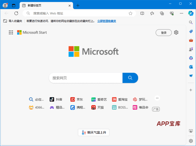Image resolution: width=196 pixels, height=146 pixels.
Task: Open the 明天气温上升 weather card
Action: click(93, 133)
